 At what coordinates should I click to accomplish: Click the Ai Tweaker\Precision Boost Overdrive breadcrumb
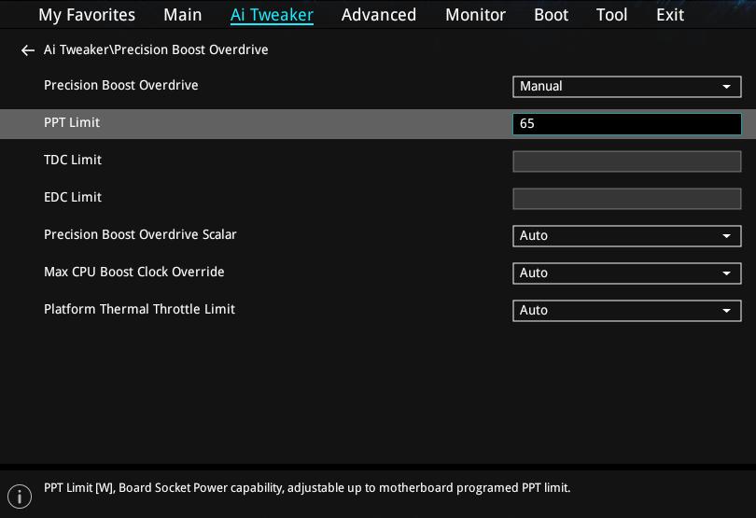(156, 49)
